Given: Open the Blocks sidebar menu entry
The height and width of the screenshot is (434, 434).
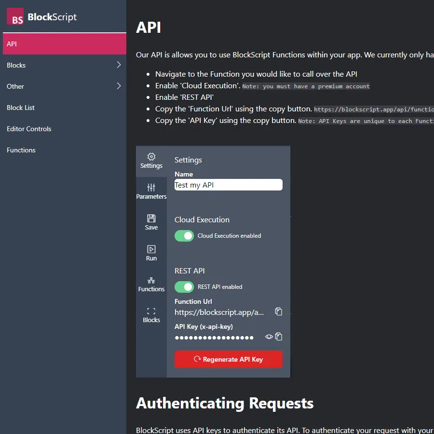Looking at the screenshot, I should coord(65,65).
